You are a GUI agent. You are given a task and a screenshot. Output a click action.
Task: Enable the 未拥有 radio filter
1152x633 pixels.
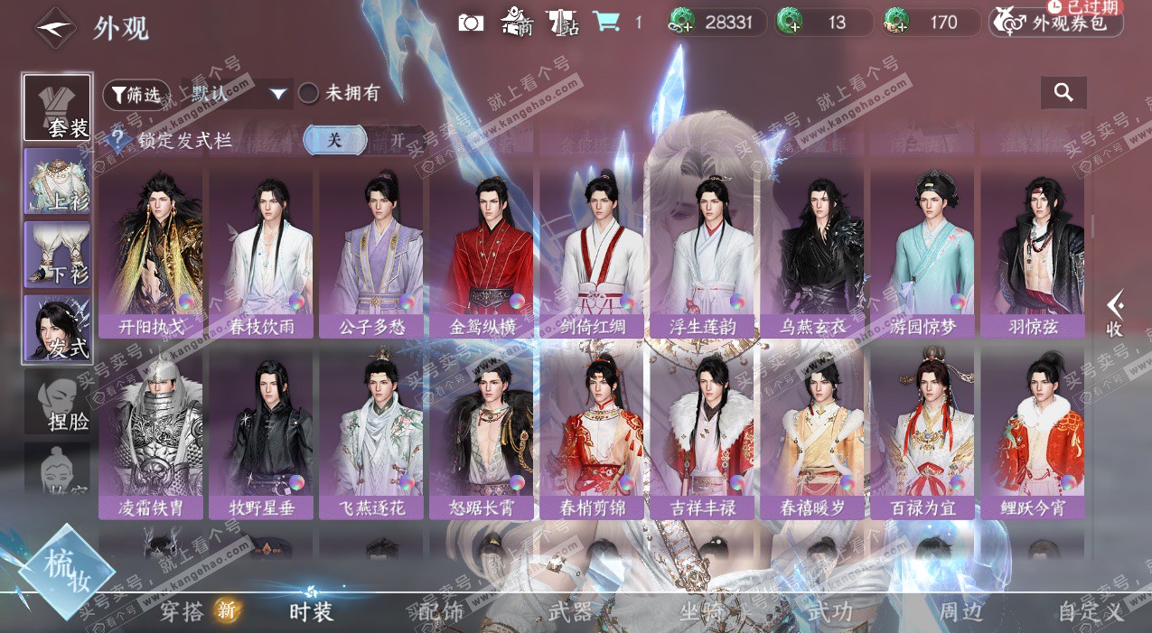point(309,93)
